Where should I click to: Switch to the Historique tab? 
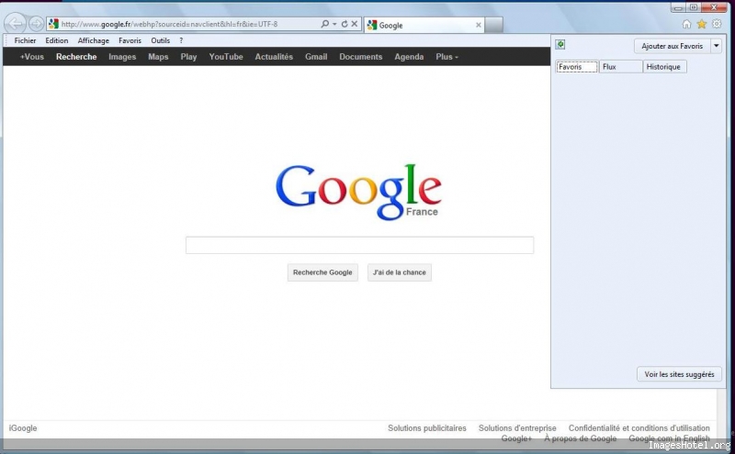click(664, 67)
